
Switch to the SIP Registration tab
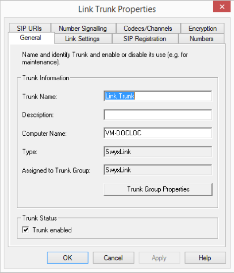click(145, 39)
